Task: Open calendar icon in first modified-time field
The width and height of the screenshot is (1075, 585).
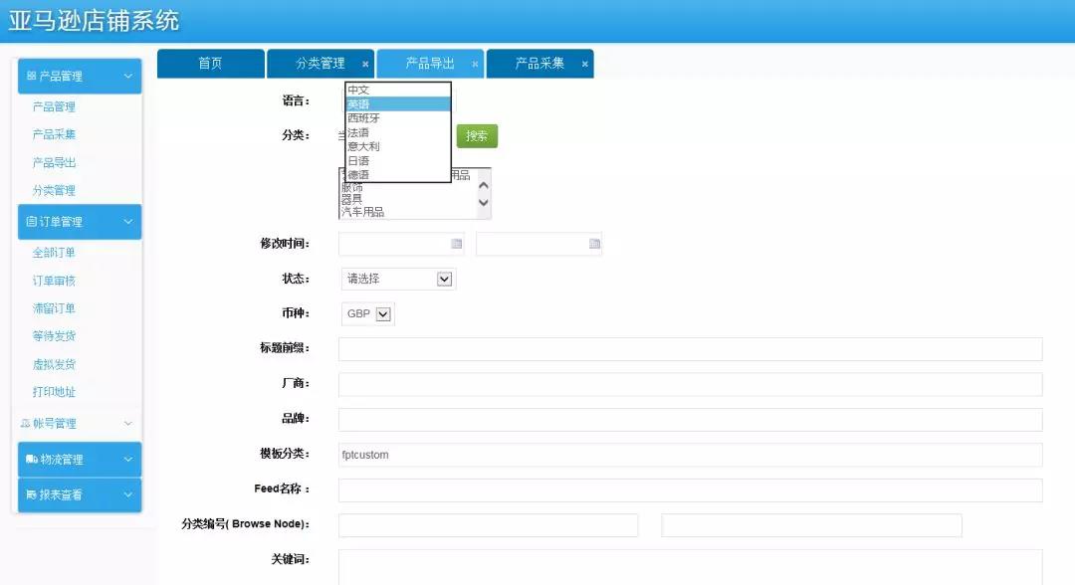Action: (x=457, y=244)
